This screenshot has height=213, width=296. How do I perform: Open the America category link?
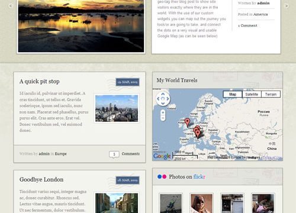click(260, 14)
